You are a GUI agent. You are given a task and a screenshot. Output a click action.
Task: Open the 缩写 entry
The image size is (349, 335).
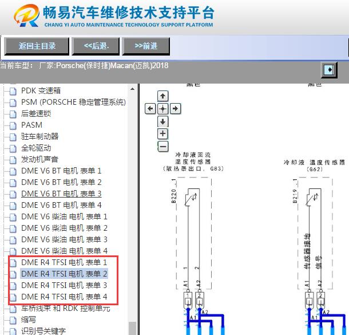click(x=29, y=320)
